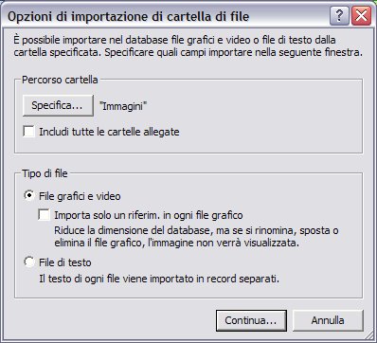Click the File grafici e video label text
This screenshot has width=377, height=343.
click(80, 196)
